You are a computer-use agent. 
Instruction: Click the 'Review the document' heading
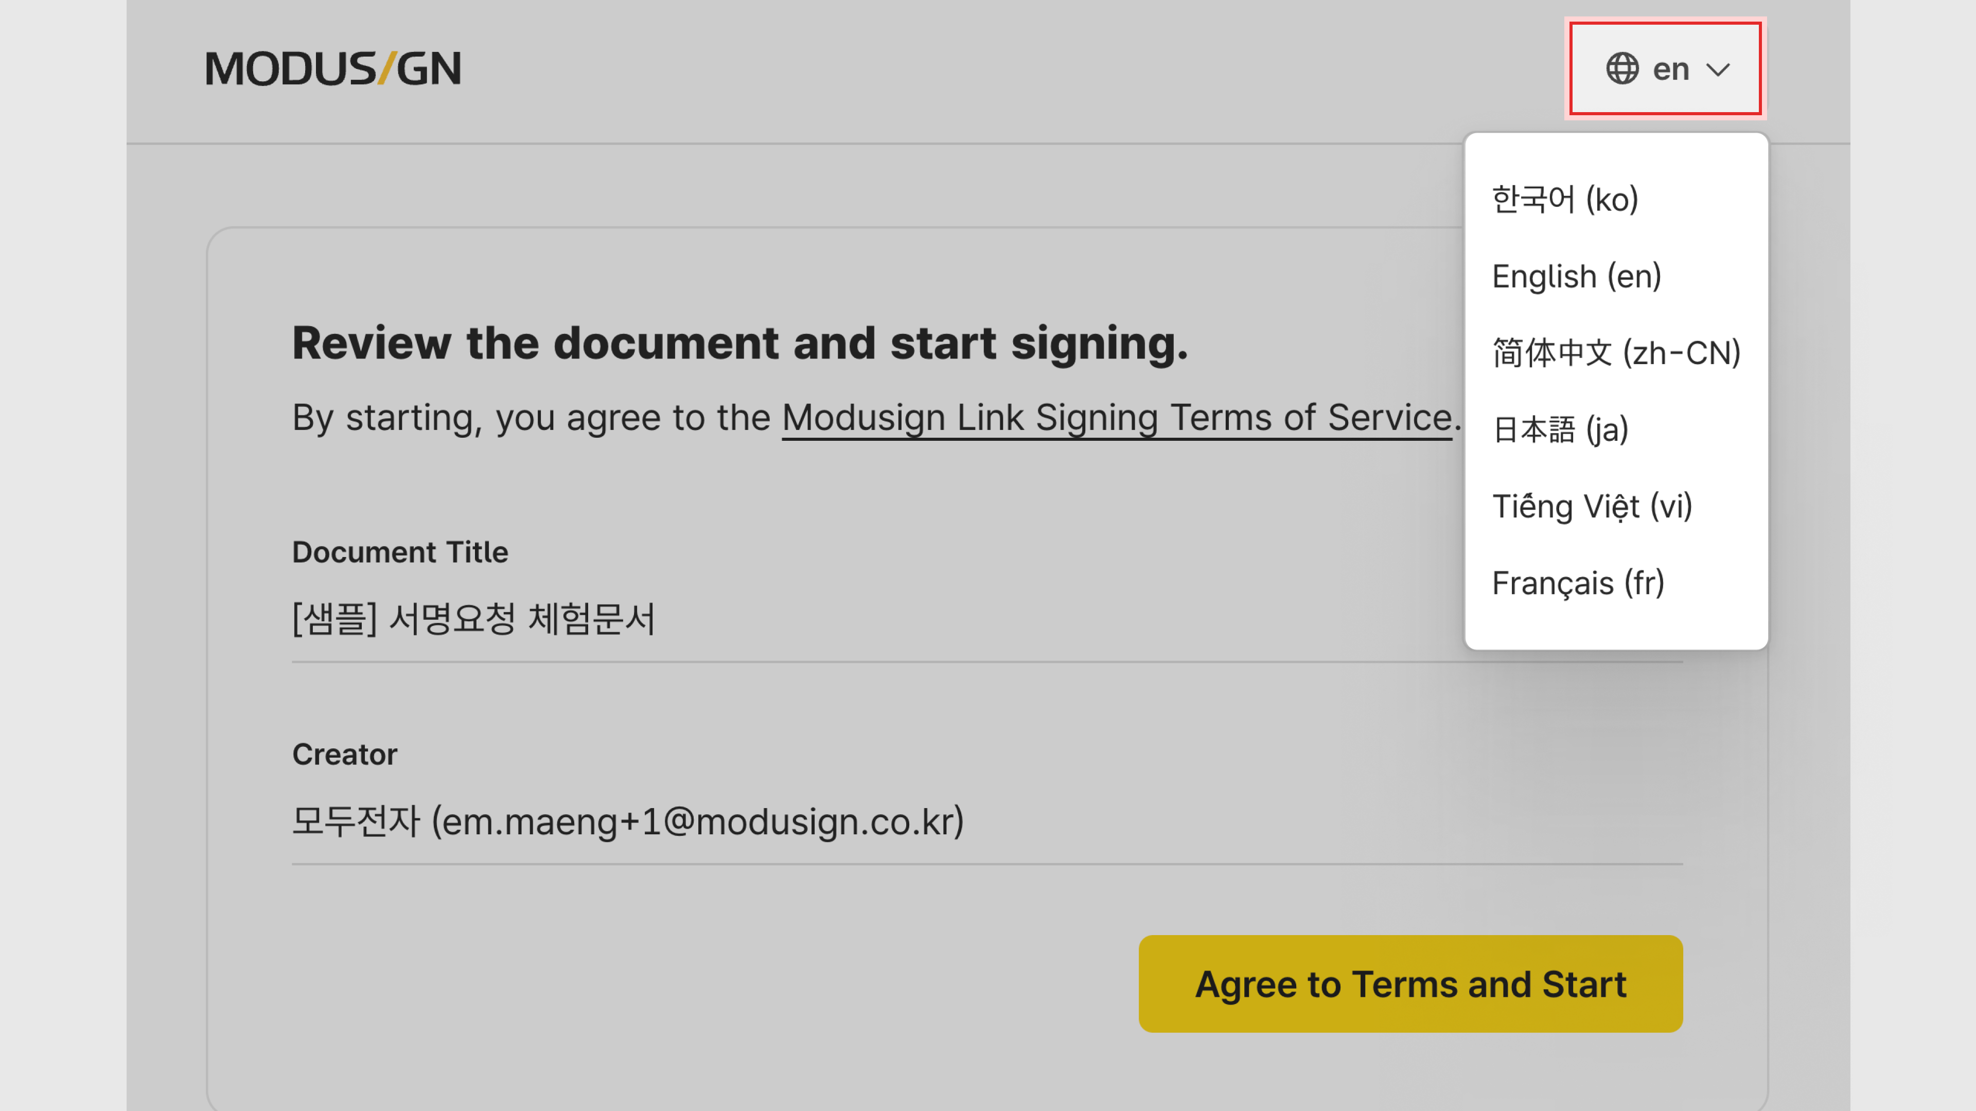pyautogui.click(x=740, y=343)
